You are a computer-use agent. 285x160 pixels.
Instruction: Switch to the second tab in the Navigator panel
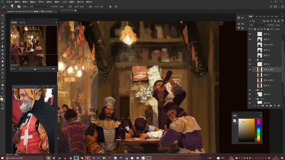click(x=22, y=23)
